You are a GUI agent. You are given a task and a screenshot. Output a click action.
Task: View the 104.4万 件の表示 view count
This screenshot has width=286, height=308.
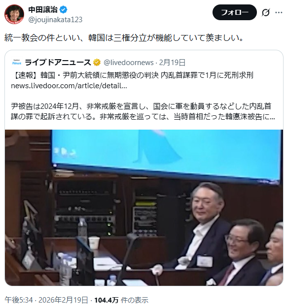pos(121,300)
